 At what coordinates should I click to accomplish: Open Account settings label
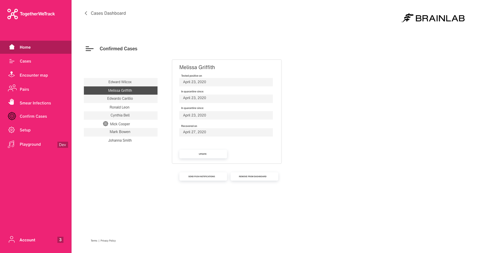[x=27, y=240]
